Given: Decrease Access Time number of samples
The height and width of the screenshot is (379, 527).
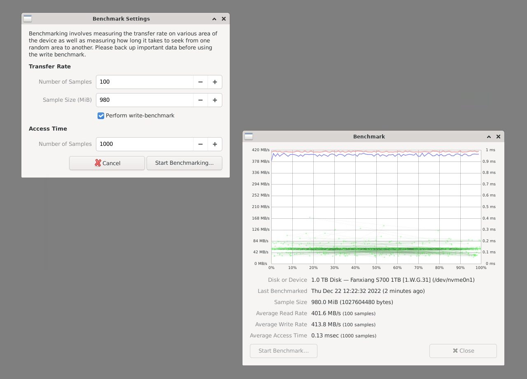Looking at the screenshot, I should [200, 144].
